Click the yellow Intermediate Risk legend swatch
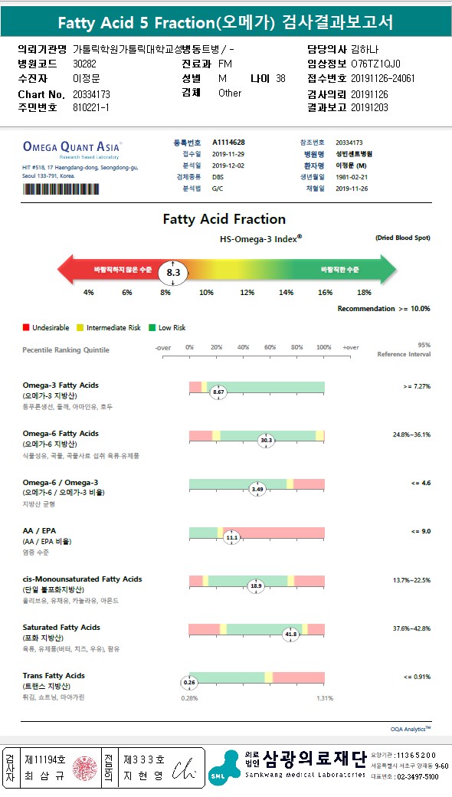452x797 pixels. [80, 328]
